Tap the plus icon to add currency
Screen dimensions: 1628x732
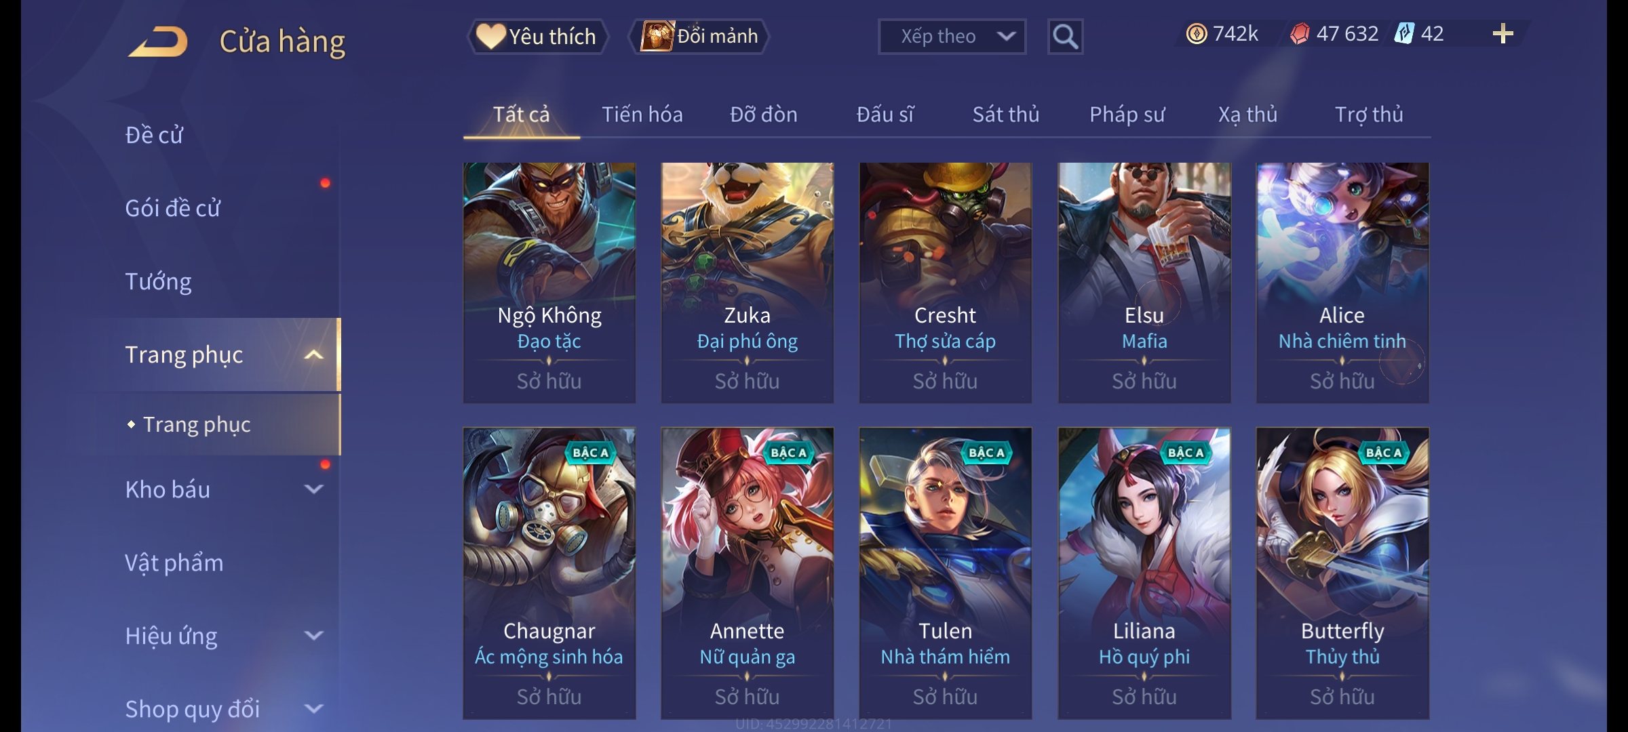1503,34
